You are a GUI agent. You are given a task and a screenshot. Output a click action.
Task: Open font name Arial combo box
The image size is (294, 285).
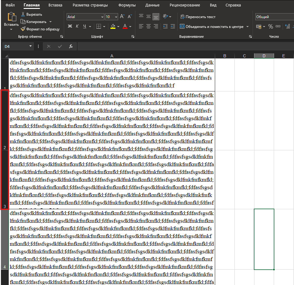85,17
